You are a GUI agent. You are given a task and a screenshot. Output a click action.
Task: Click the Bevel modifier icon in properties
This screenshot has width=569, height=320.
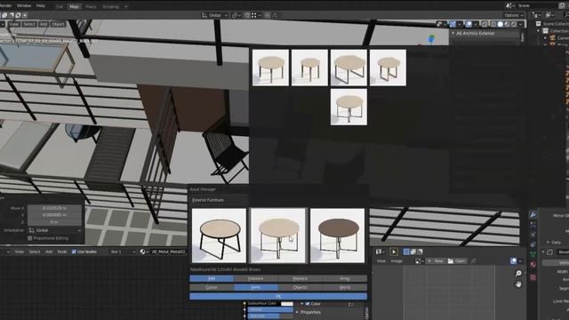[550, 252]
